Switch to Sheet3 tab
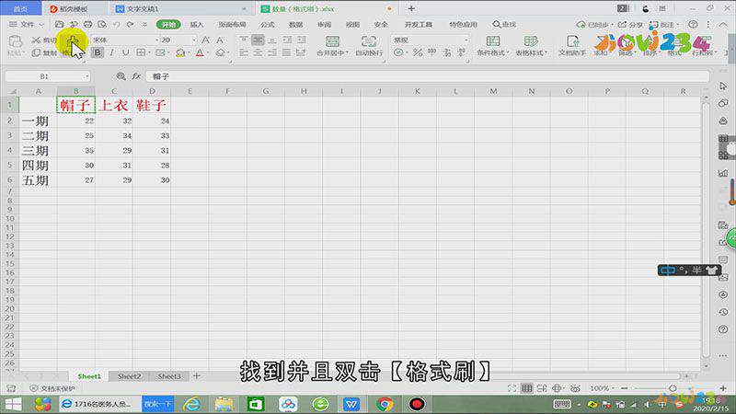This screenshot has width=736, height=414. [169, 376]
